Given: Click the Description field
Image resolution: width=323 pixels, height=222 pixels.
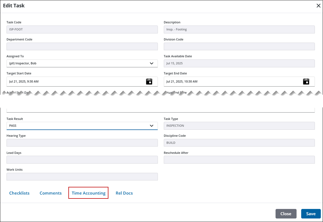Looking at the screenshot, I should [x=239, y=29].
